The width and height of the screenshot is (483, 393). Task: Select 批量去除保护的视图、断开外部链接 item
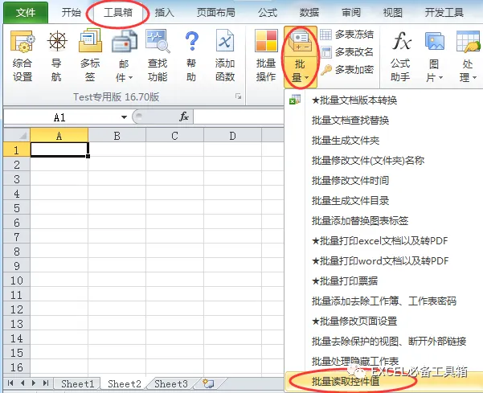coord(384,342)
